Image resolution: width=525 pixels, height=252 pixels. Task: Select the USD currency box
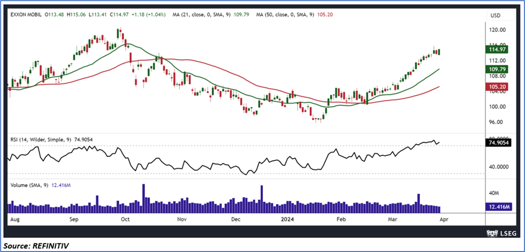click(x=501, y=15)
